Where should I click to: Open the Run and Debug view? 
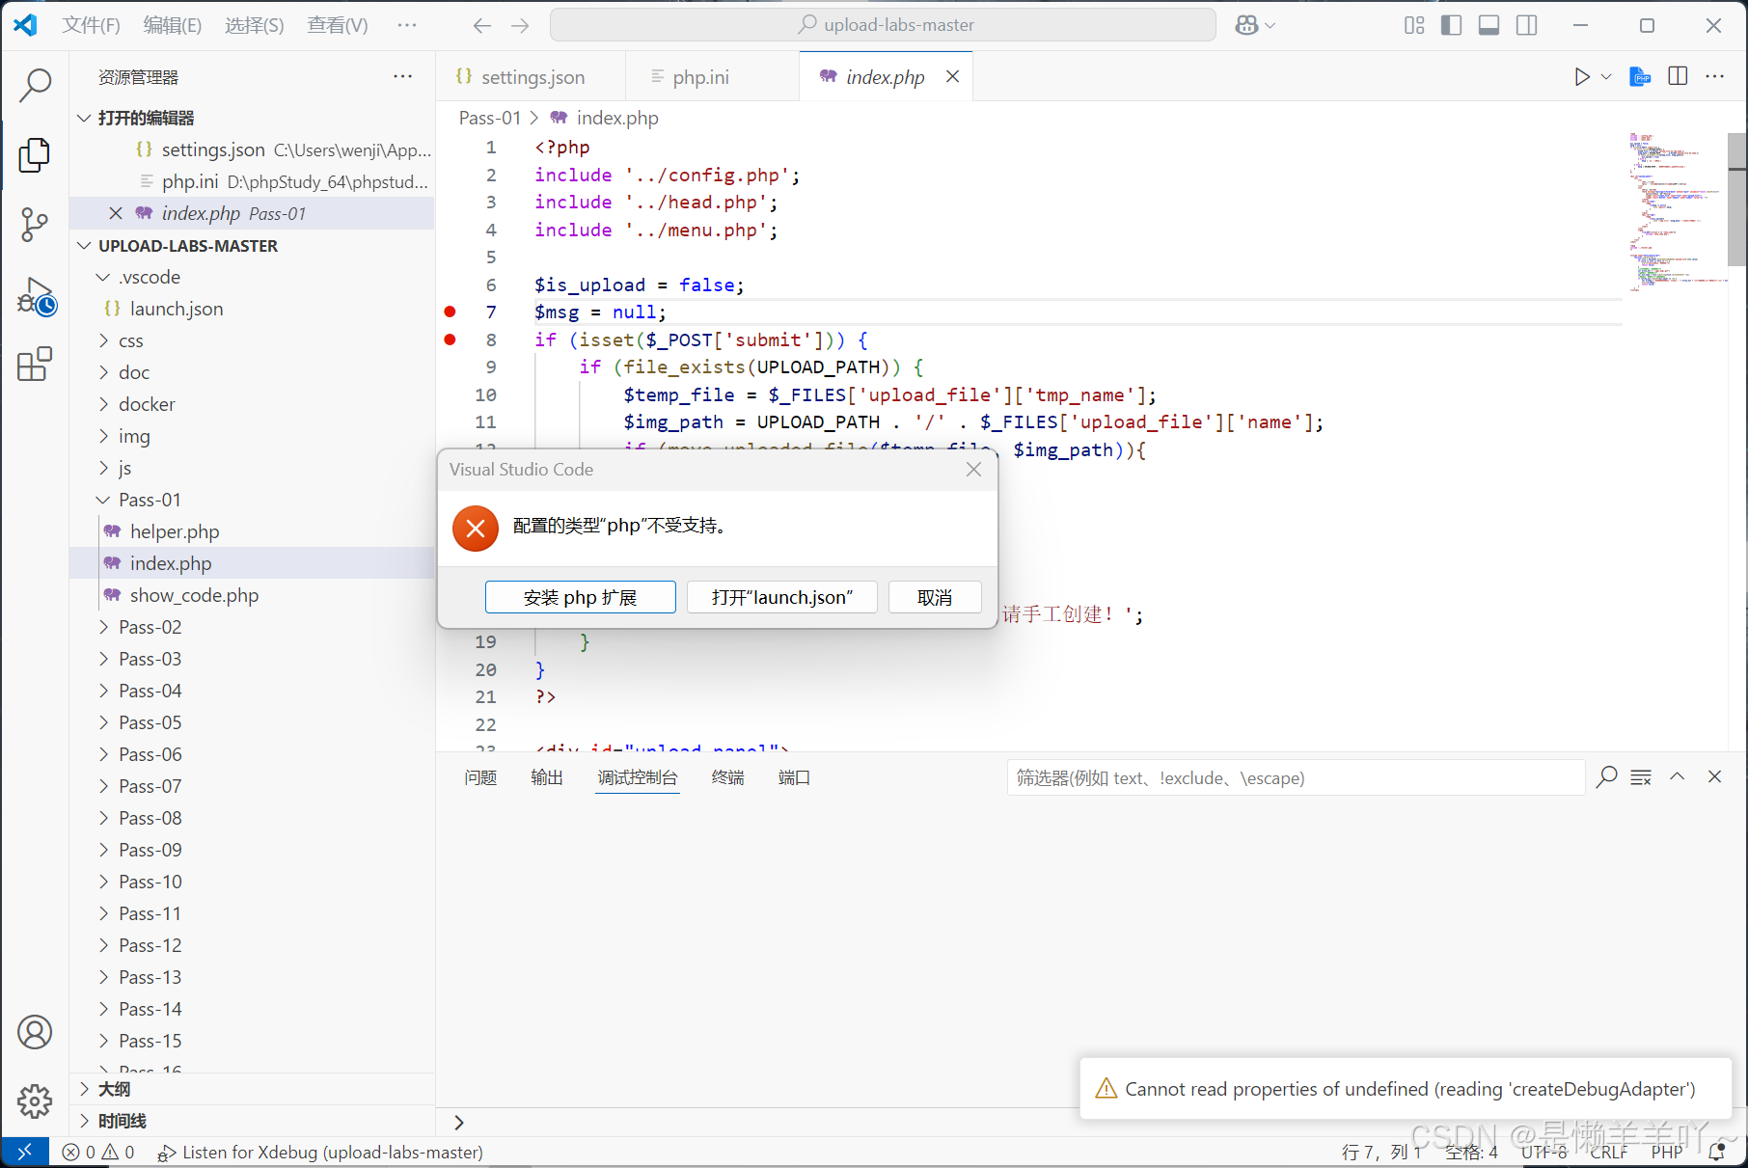[x=35, y=295]
